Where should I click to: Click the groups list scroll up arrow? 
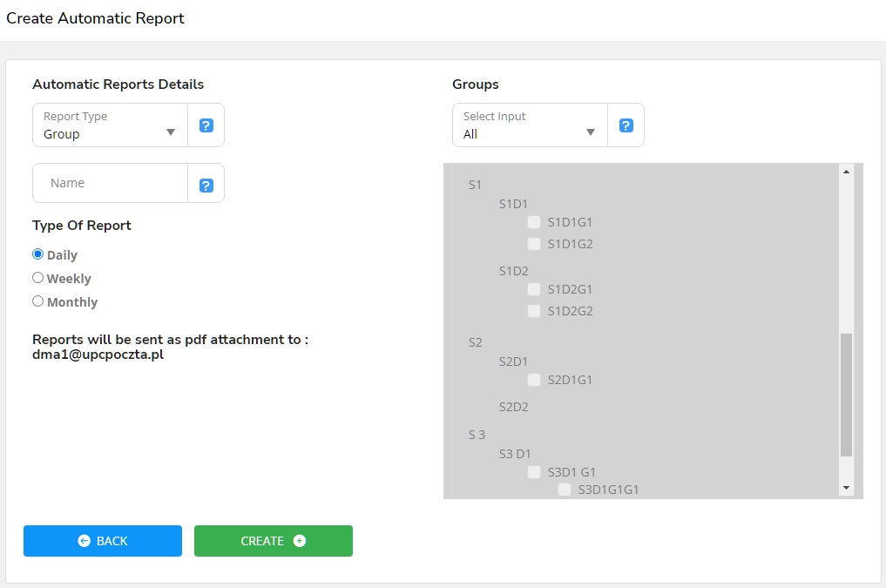click(846, 172)
